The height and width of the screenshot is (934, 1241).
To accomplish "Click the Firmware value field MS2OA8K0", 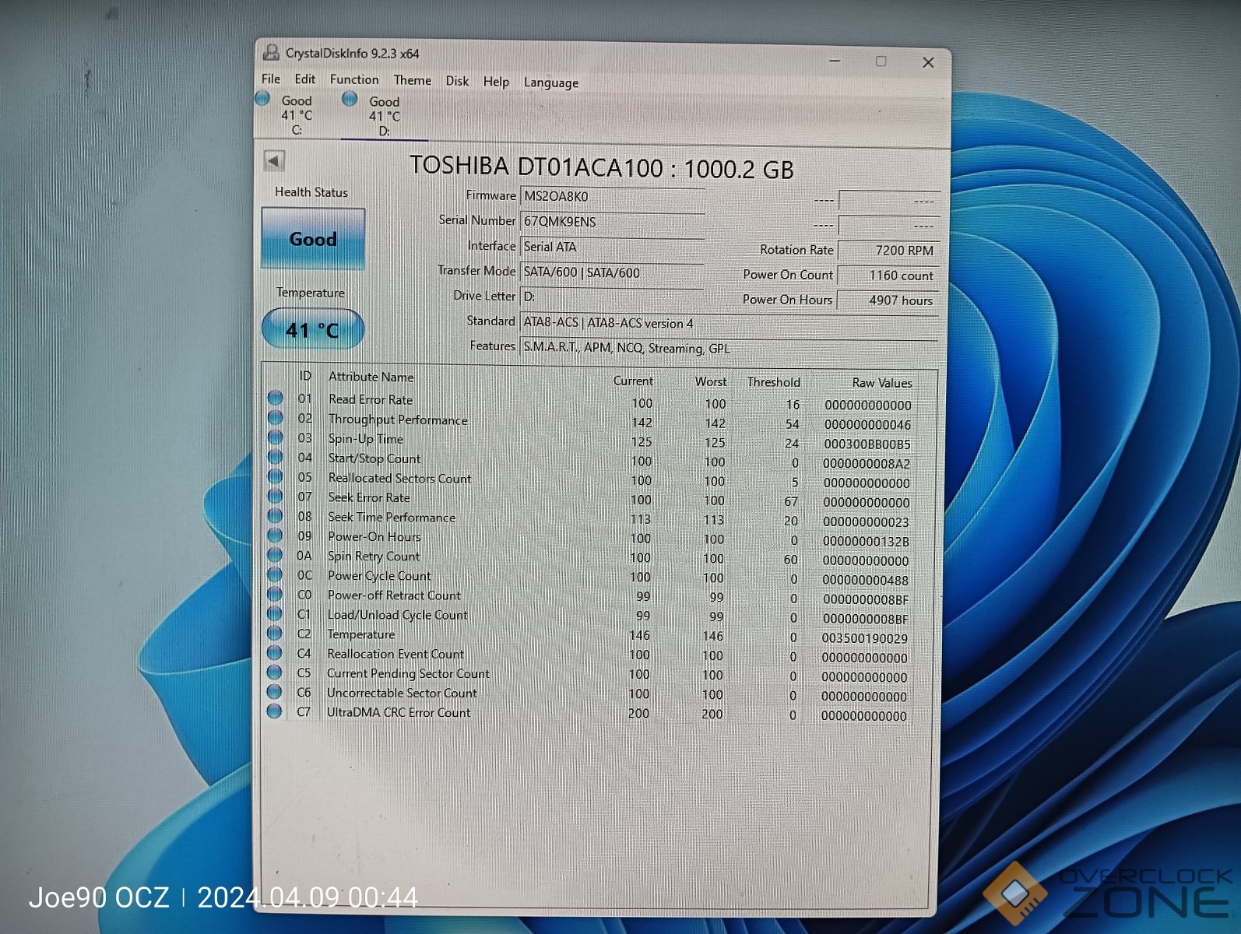I will [x=612, y=197].
